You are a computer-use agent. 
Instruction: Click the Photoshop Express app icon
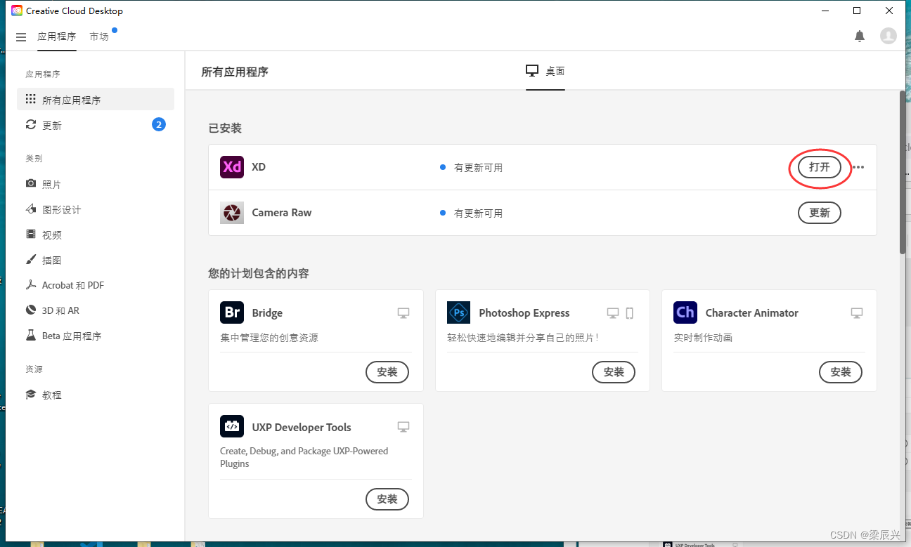458,312
